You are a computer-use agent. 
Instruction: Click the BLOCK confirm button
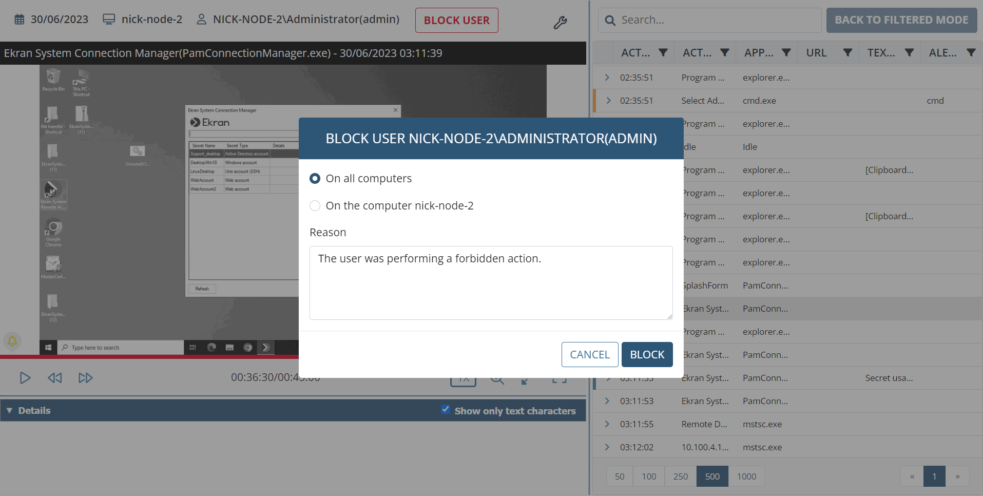click(647, 355)
